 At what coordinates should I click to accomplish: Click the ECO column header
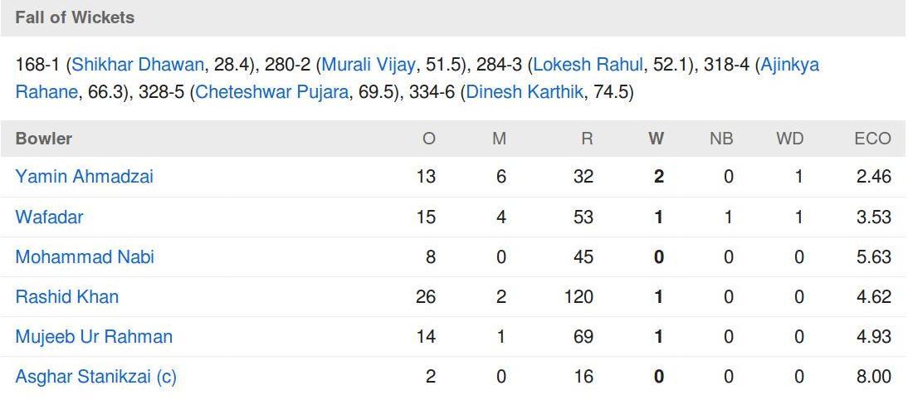(x=872, y=139)
